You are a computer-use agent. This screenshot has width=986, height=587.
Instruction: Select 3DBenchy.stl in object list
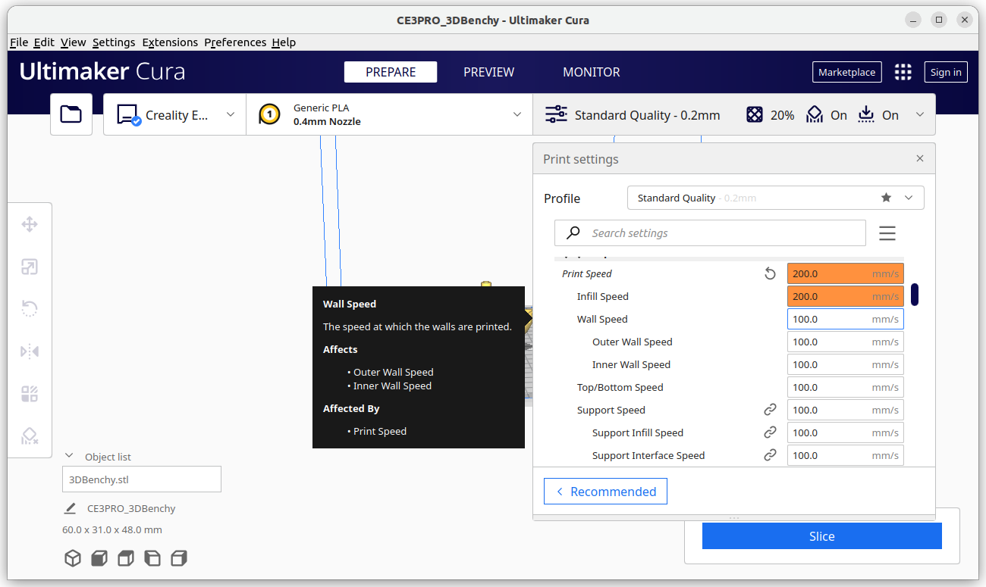tap(141, 479)
